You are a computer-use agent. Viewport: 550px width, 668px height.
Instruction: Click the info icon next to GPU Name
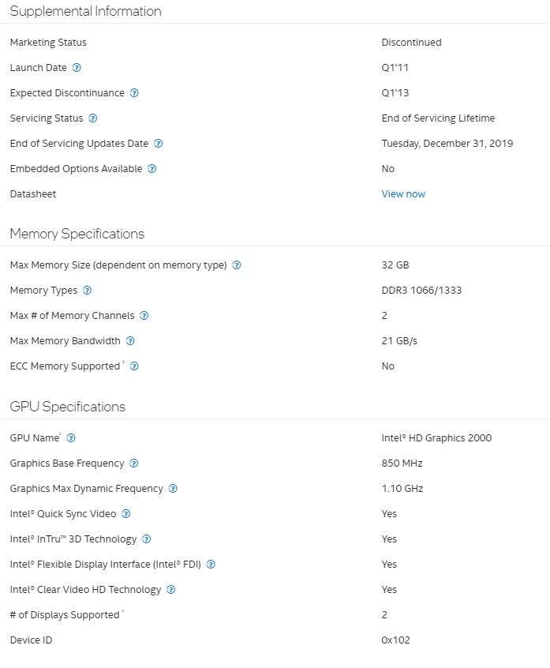point(71,438)
